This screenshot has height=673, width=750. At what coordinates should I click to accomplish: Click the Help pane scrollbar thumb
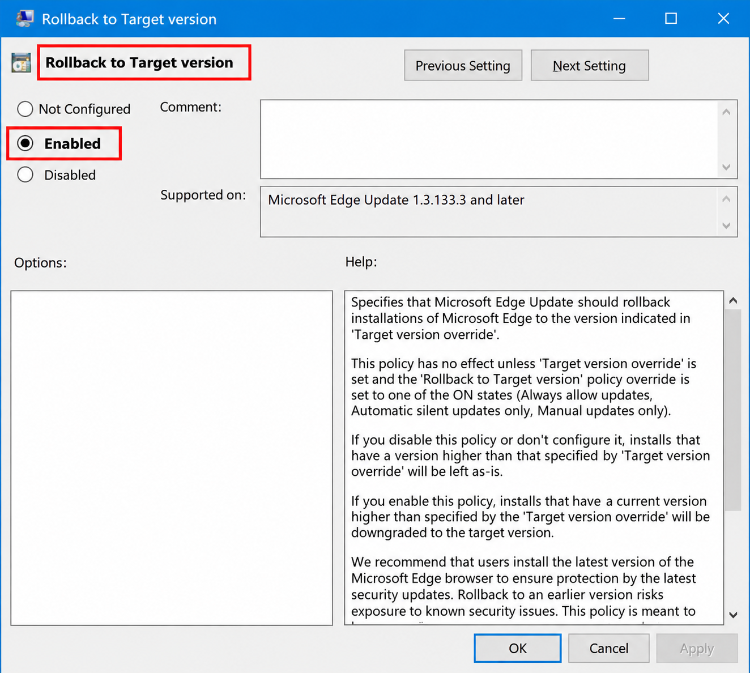[733, 410]
